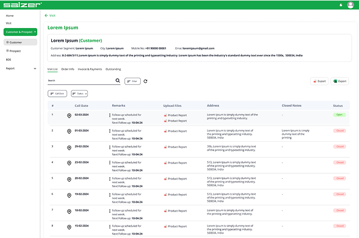Open three-dot menu for 01-03-2024 row
The height and width of the screenshot is (238, 359).
(110, 131)
